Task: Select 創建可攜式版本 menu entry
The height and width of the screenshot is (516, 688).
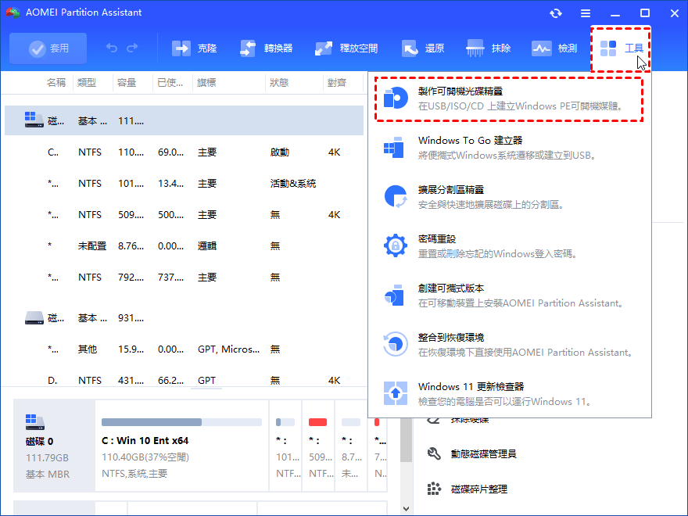Action: click(x=509, y=296)
